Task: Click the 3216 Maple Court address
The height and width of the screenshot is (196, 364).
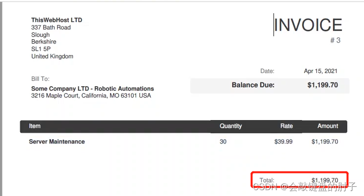Action: (91, 96)
